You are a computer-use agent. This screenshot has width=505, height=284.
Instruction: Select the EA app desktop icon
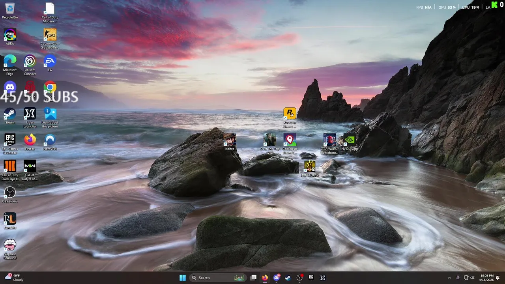(50, 63)
